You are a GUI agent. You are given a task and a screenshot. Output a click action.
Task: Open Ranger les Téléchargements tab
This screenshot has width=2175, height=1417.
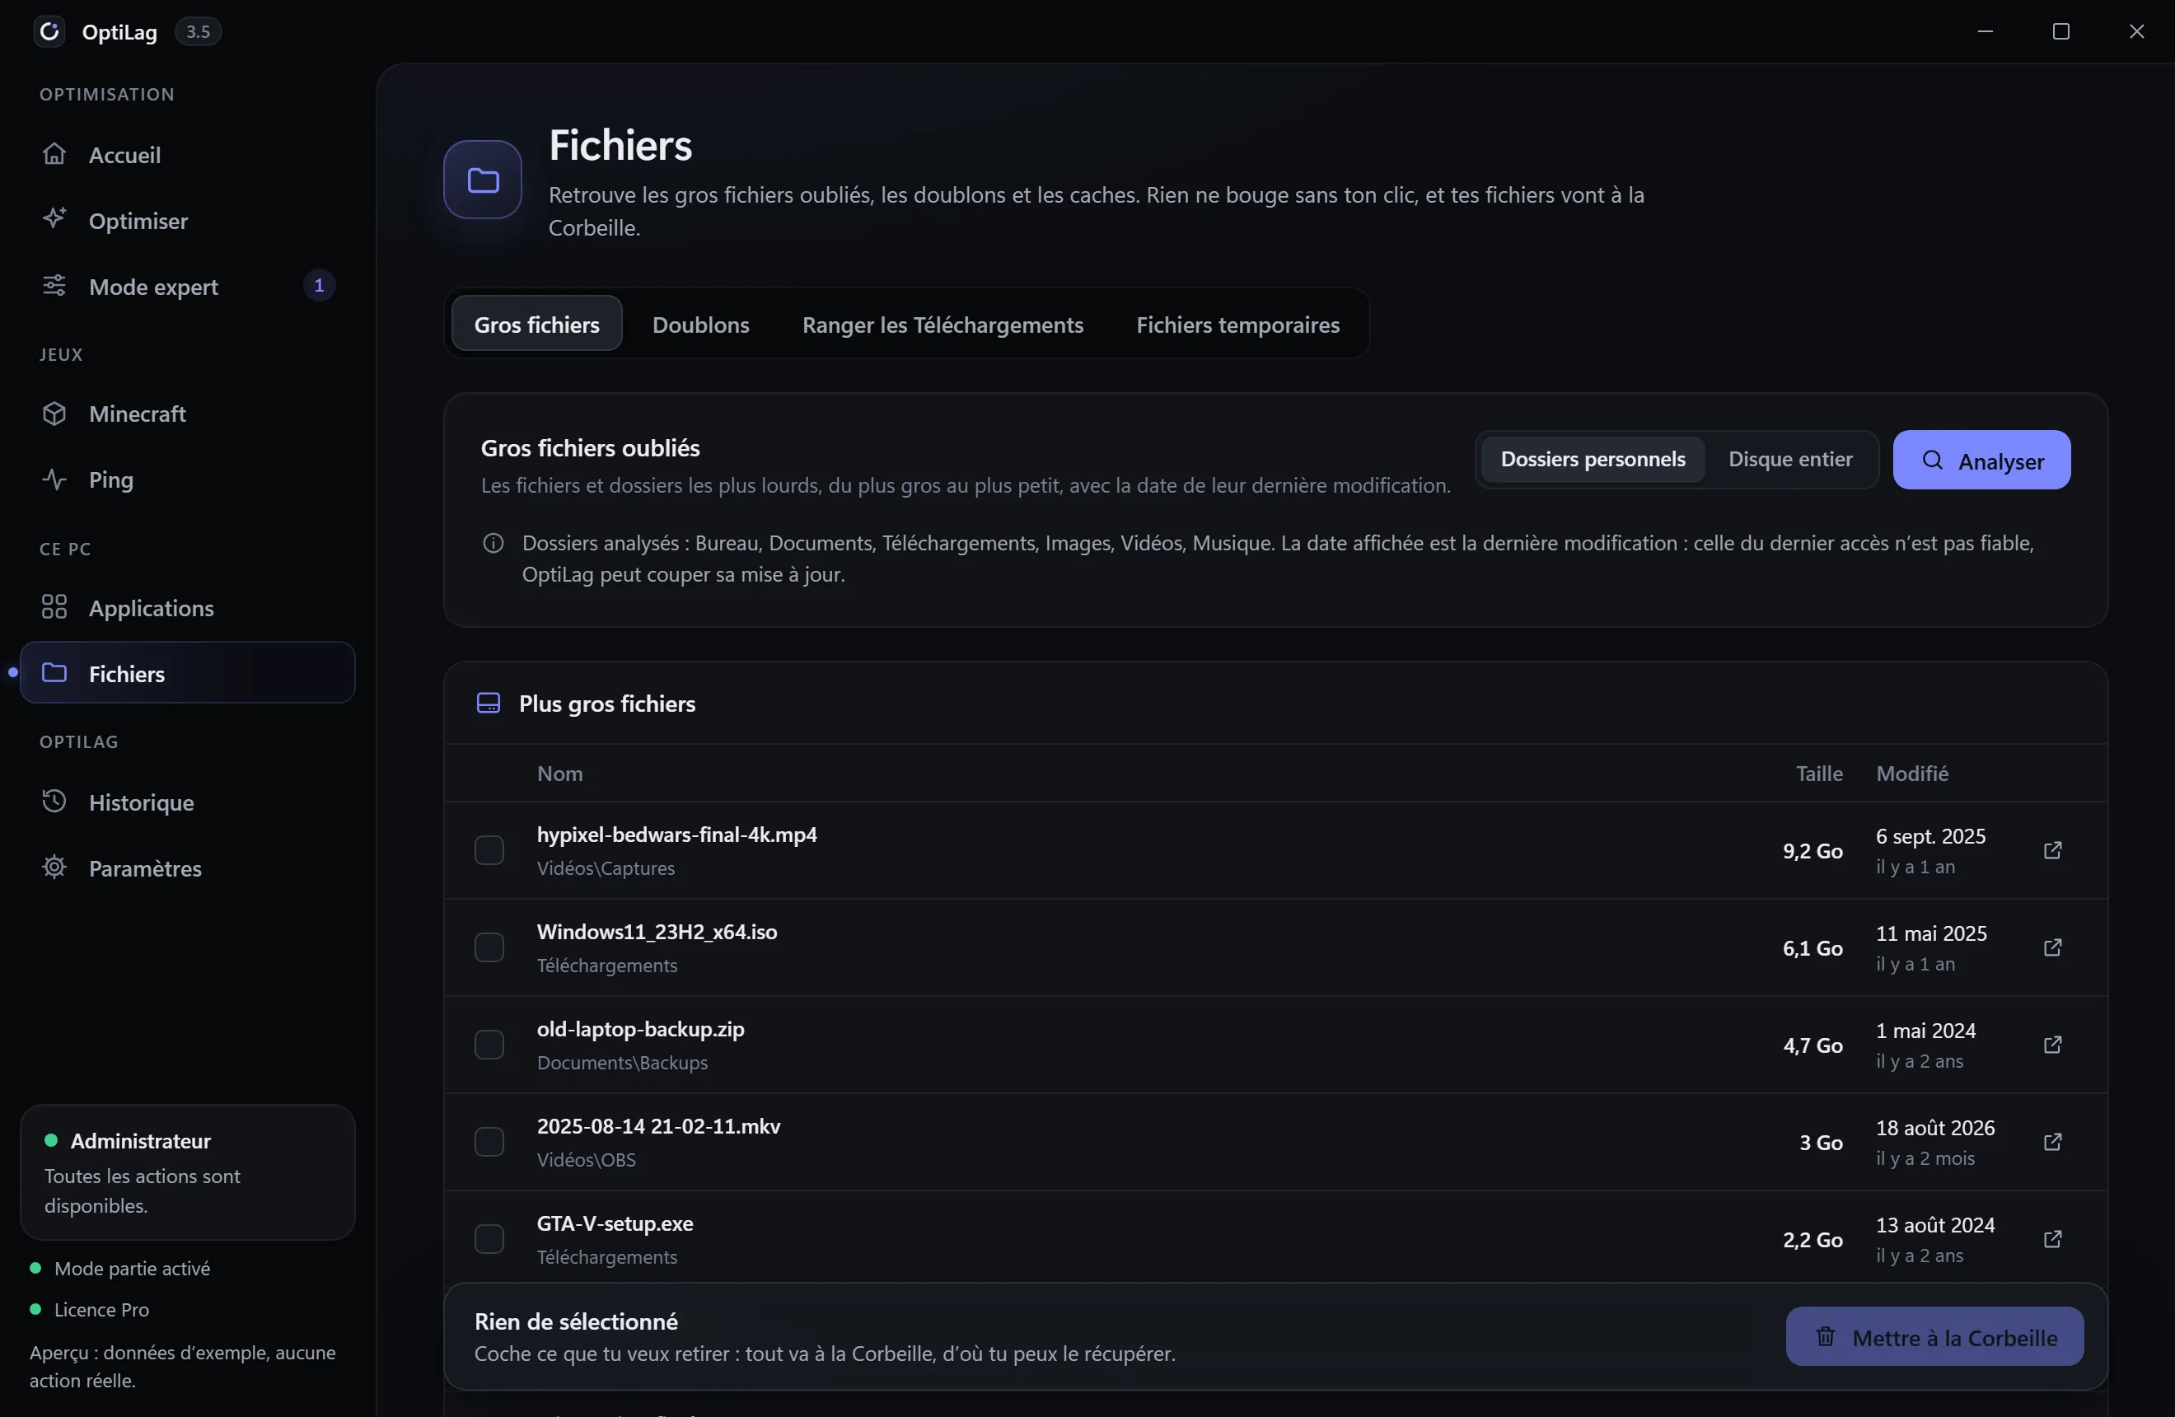(942, 325)
